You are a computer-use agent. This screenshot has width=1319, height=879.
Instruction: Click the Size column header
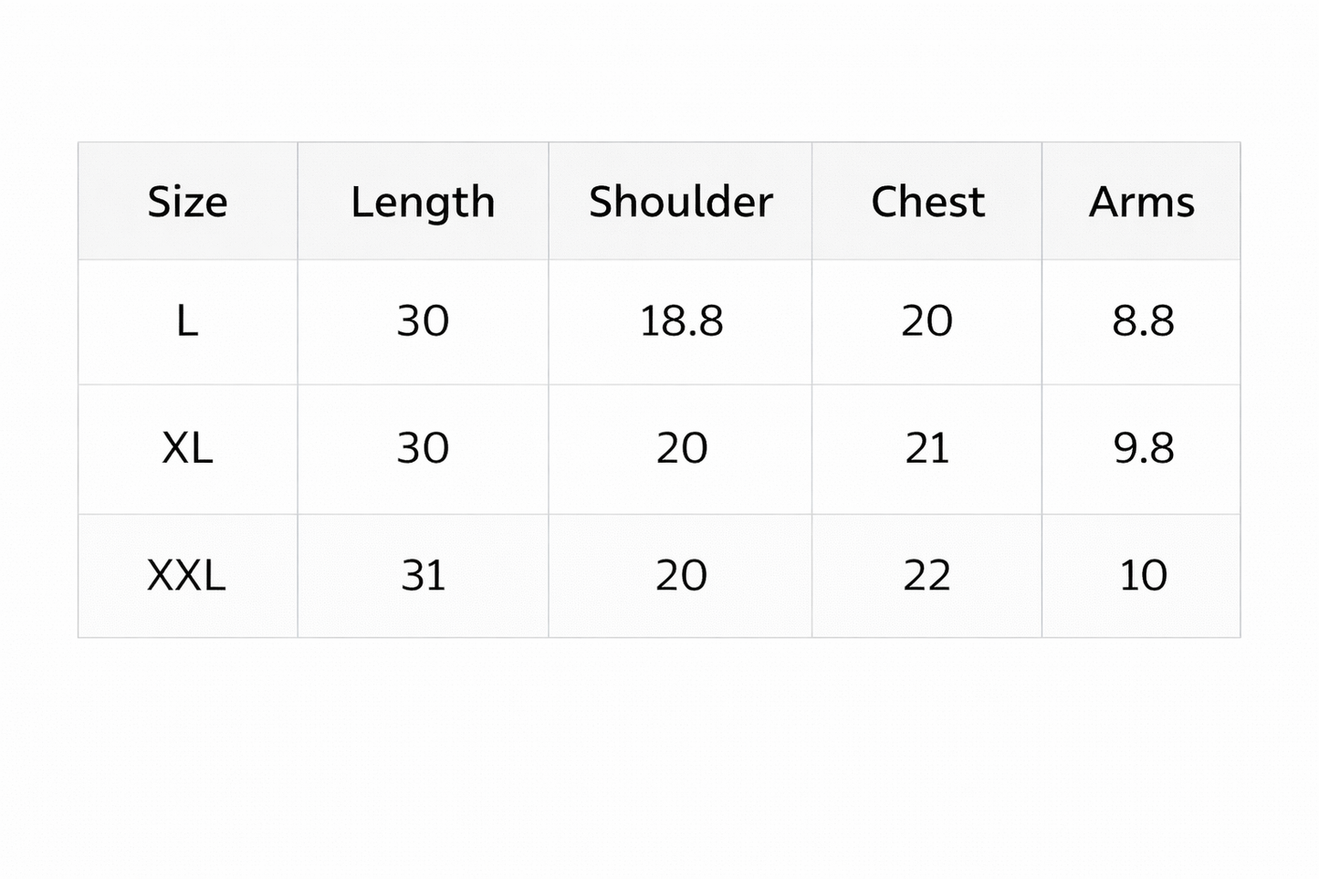coord(187,202)
